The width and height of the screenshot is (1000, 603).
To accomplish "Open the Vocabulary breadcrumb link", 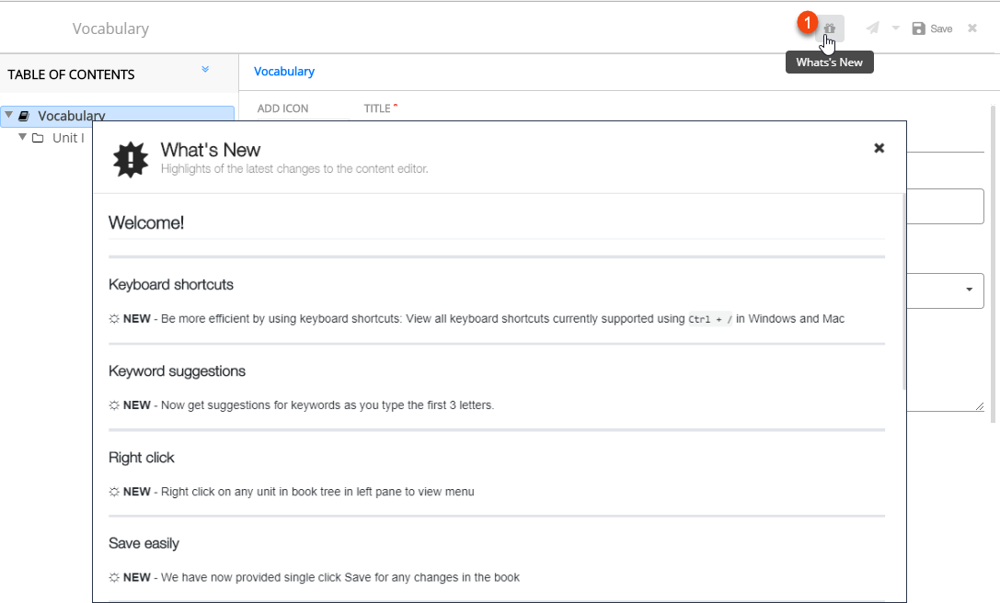I will coord(284,72).
